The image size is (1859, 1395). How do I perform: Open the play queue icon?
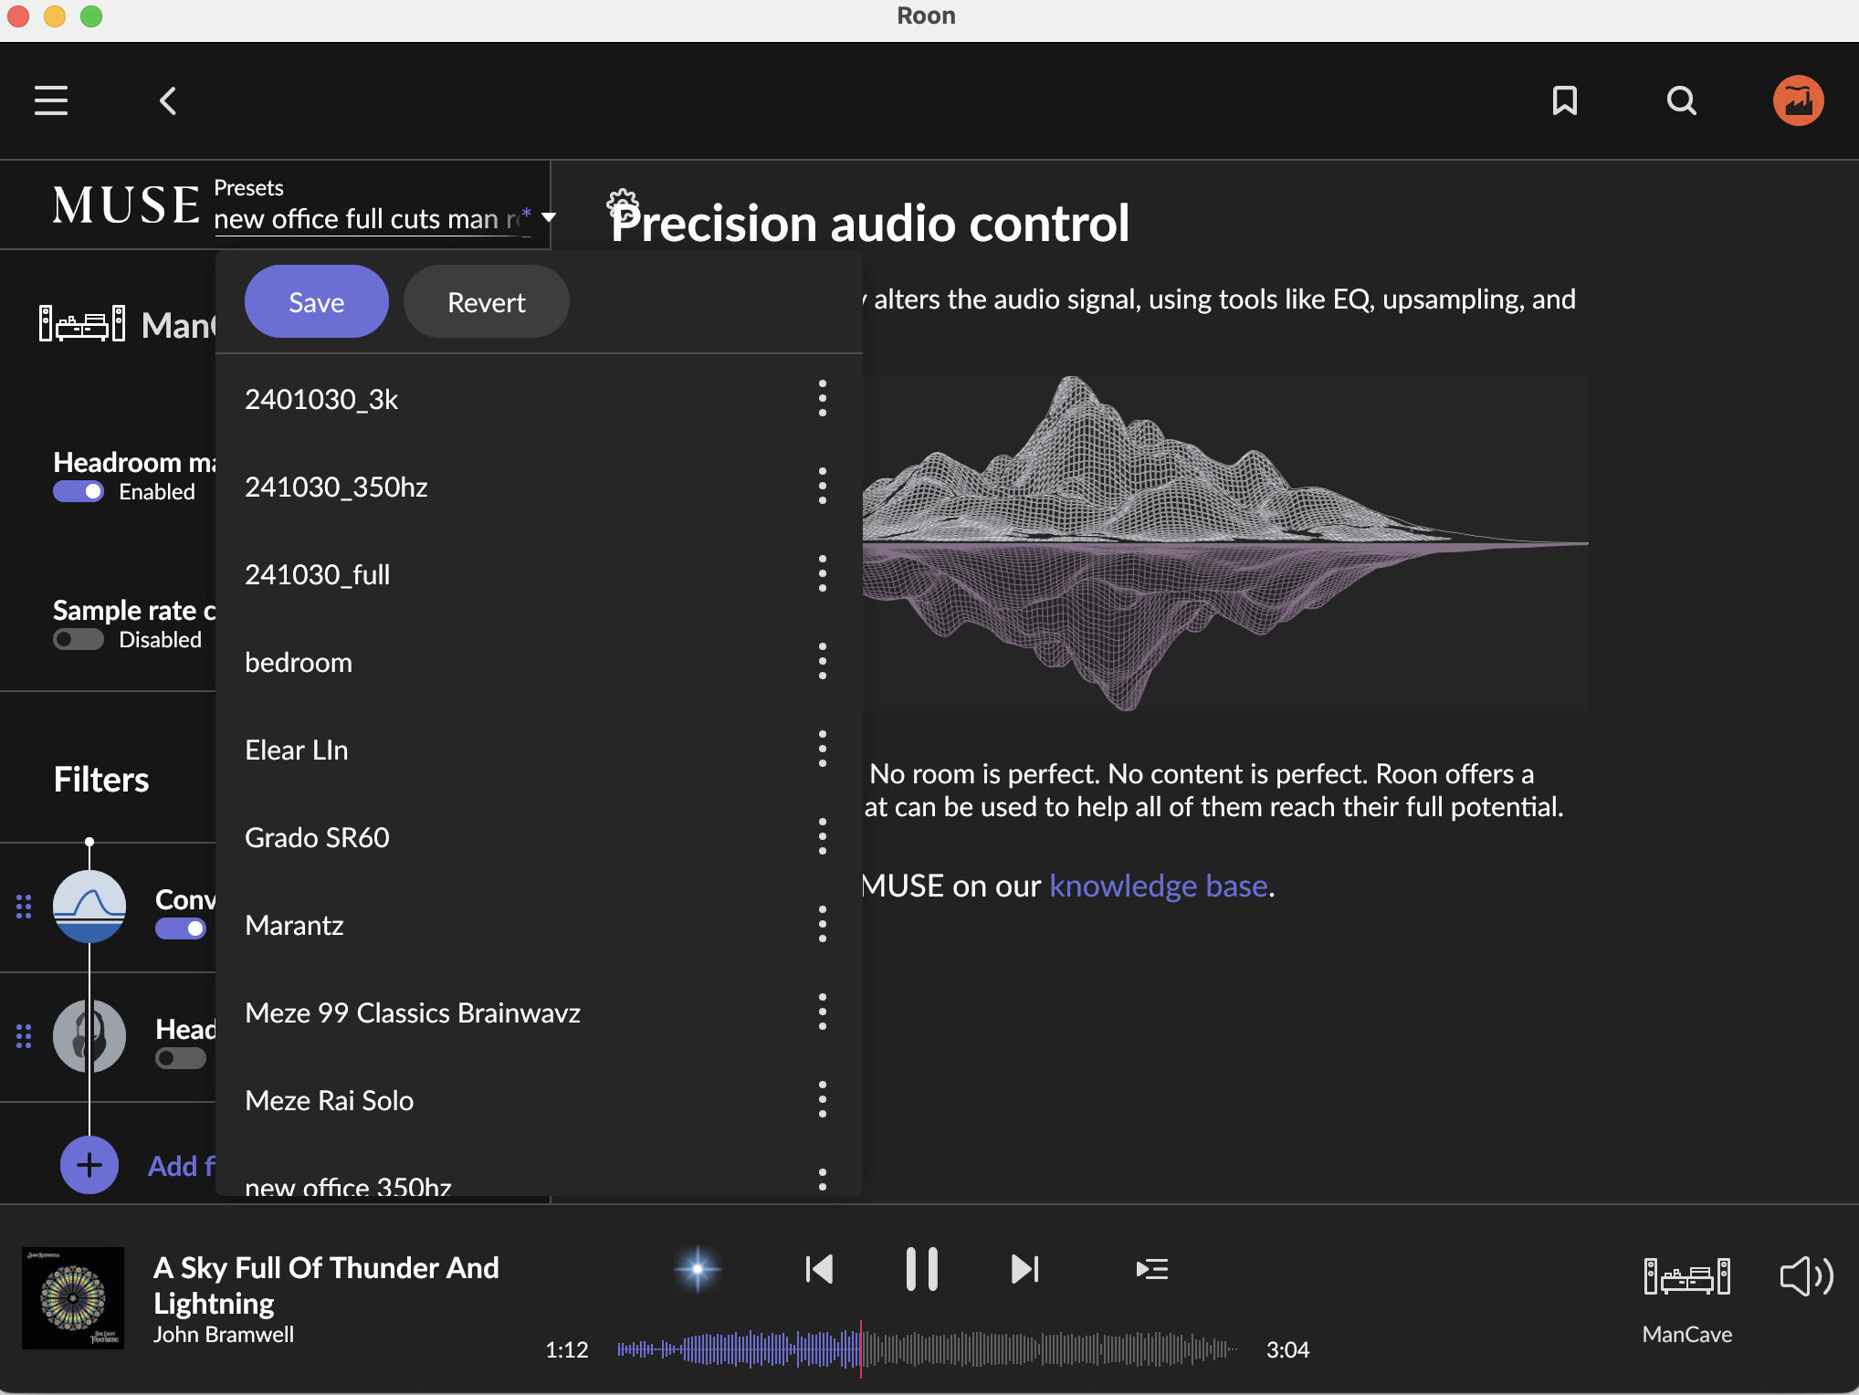coord(1152,1269)
